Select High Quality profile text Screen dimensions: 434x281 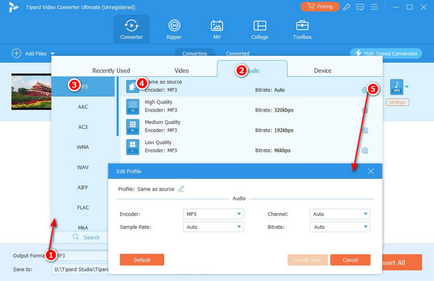coord(158,102)
